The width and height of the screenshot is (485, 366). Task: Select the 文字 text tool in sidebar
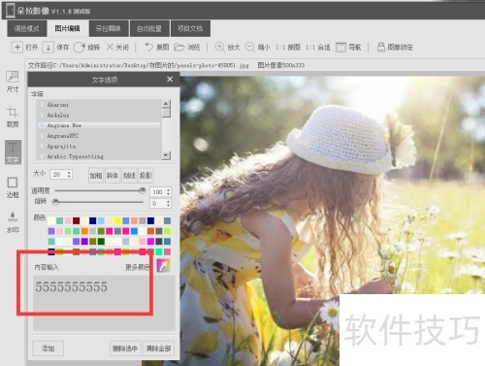[x=13, y=152]
